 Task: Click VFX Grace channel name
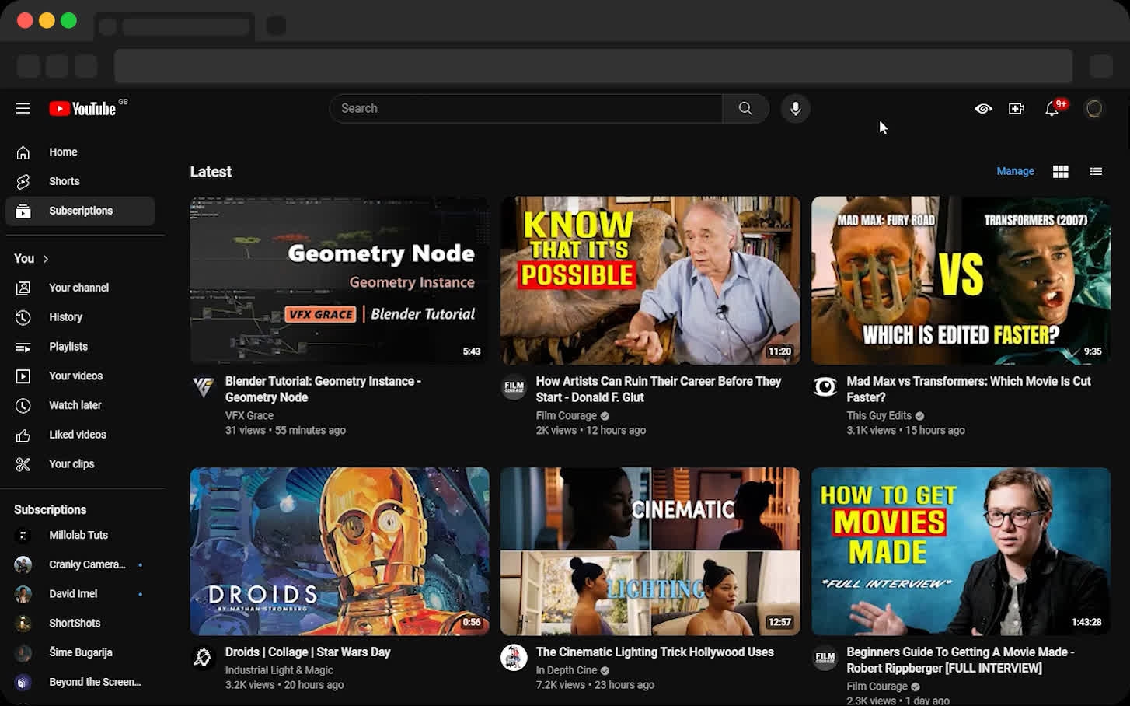tap(249, 416)
